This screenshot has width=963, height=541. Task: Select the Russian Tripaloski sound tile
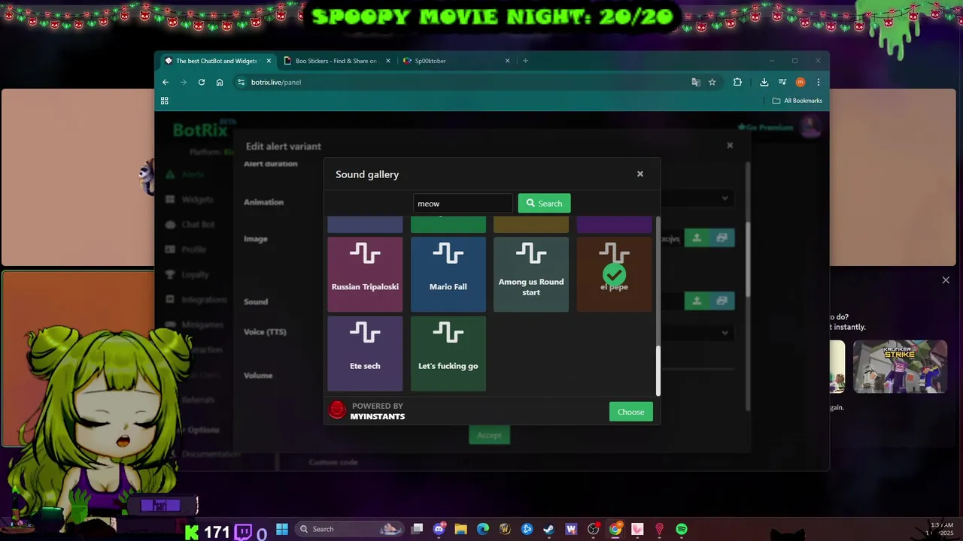coord(365,274)
